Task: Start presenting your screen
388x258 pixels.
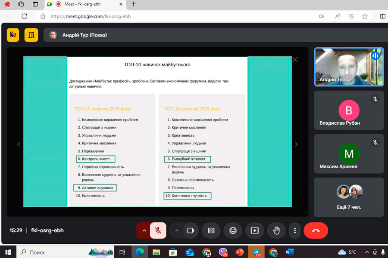Action: [x=255, y=230]
